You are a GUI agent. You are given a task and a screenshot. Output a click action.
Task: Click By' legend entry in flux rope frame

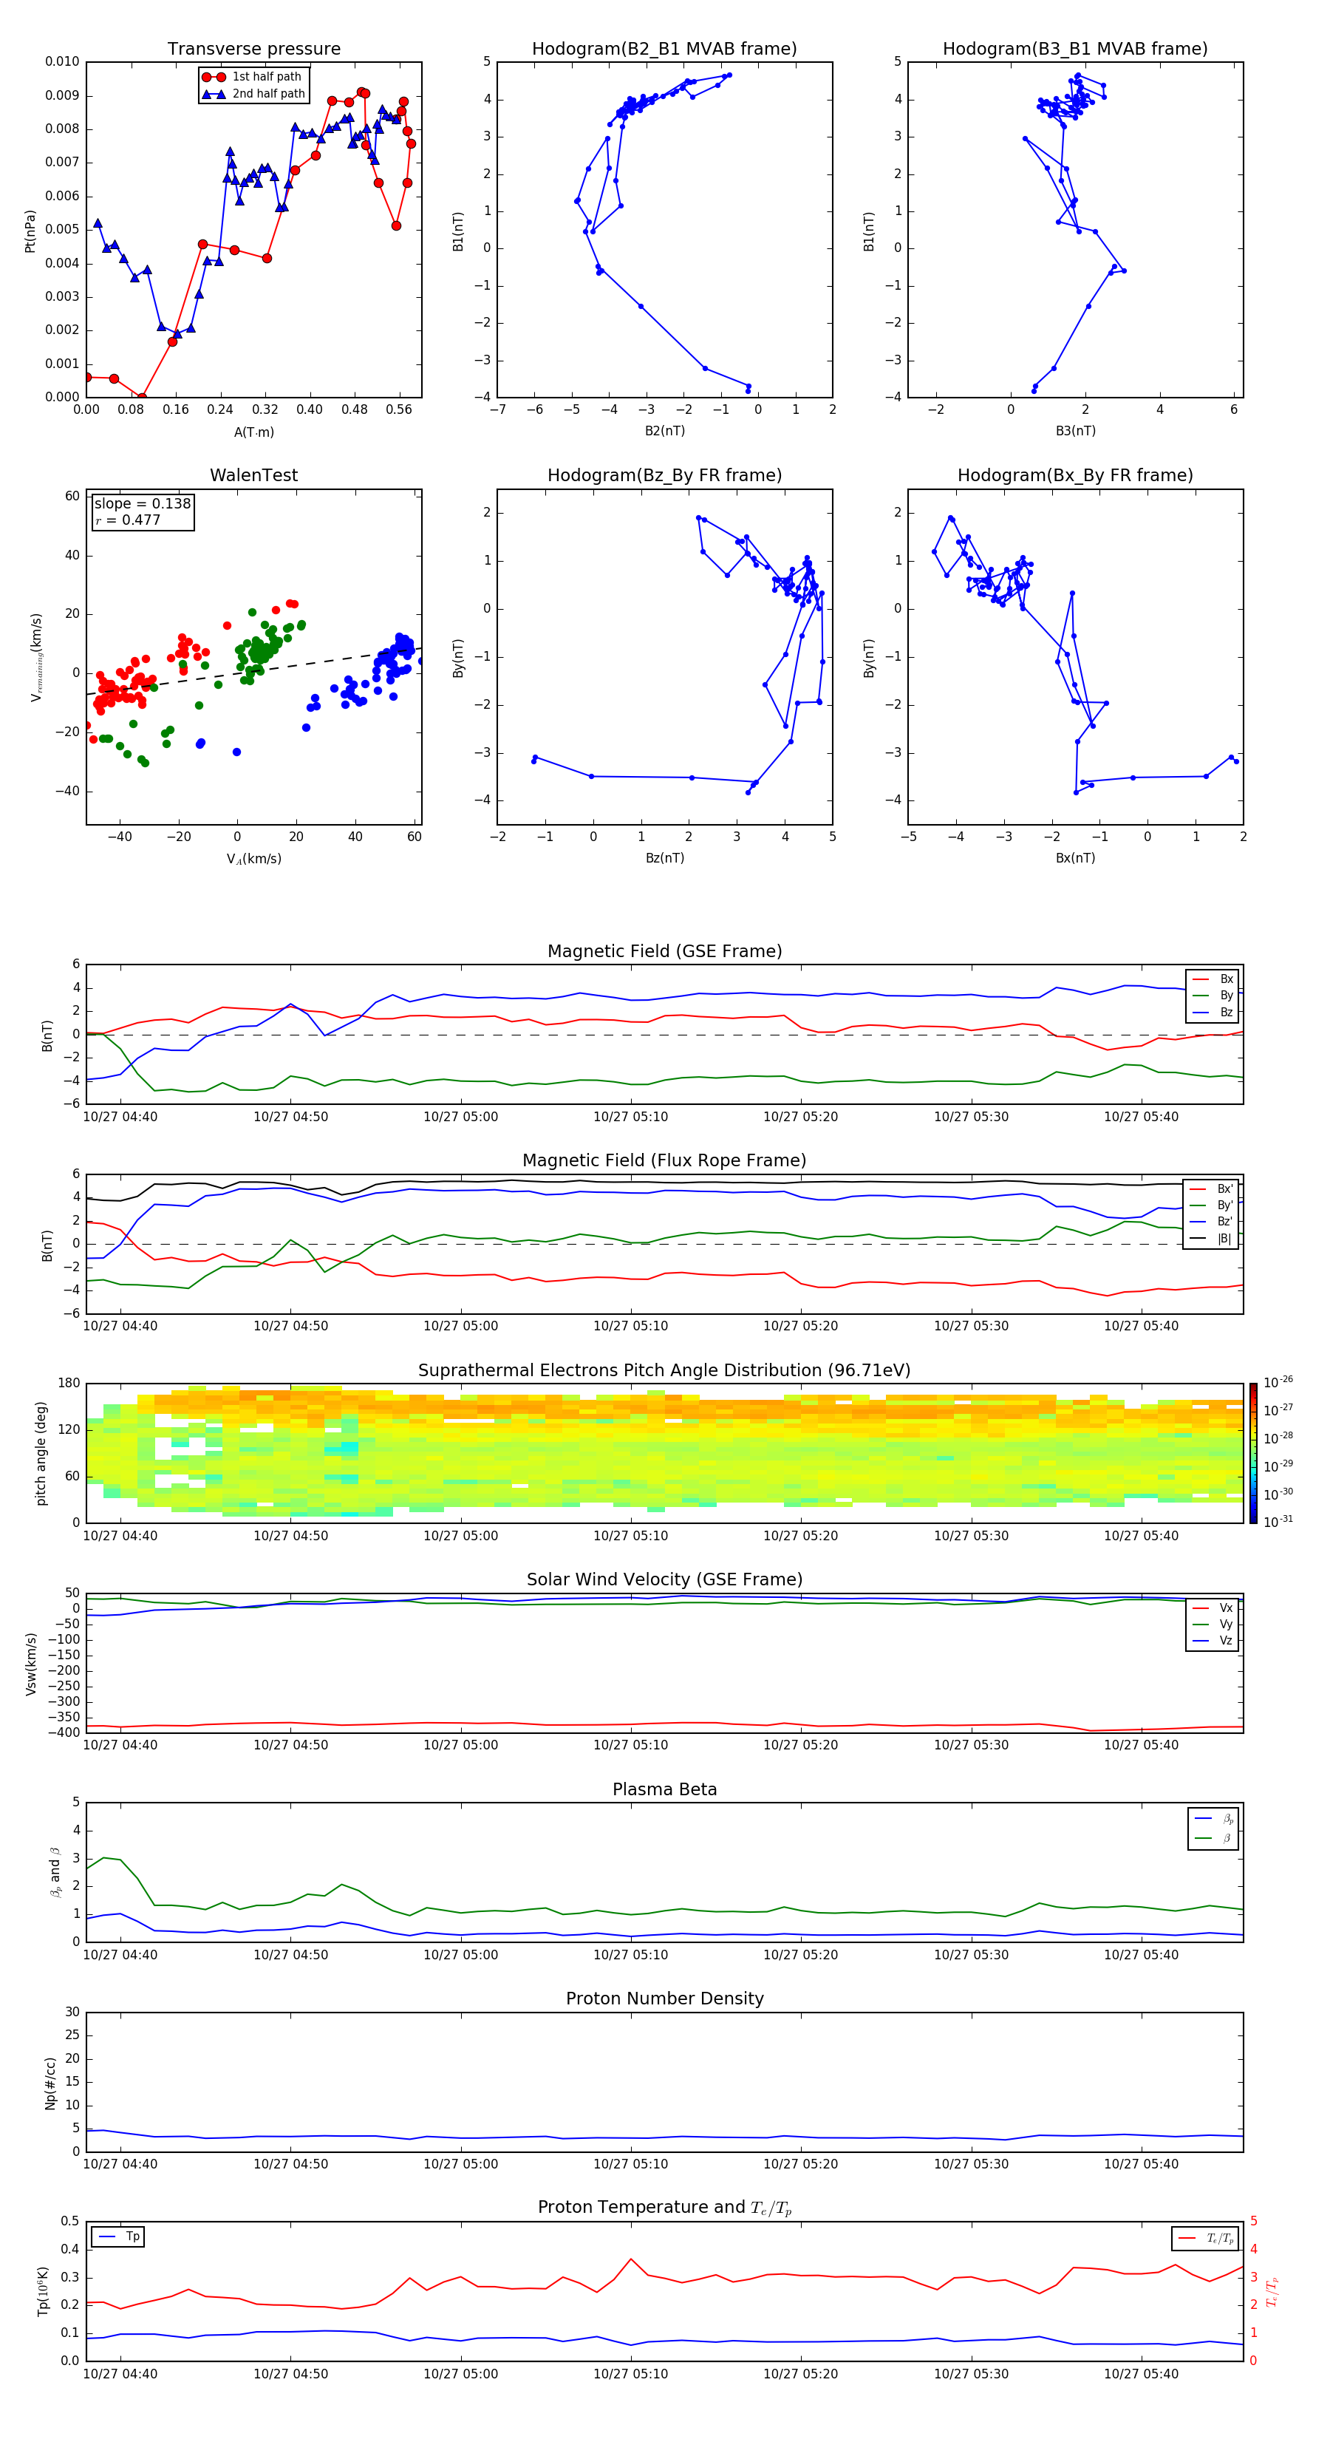1212,1205
